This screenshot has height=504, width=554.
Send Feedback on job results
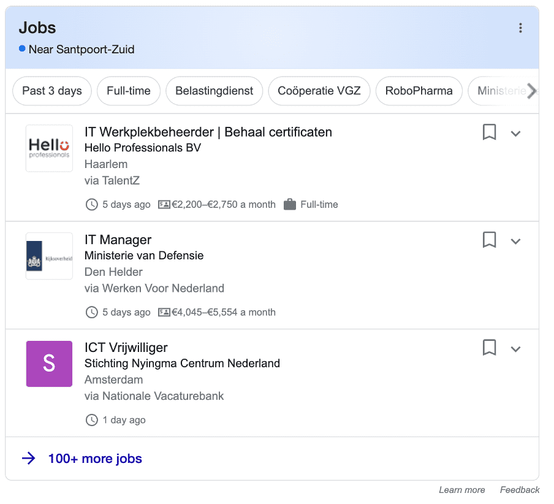(520, 490)
